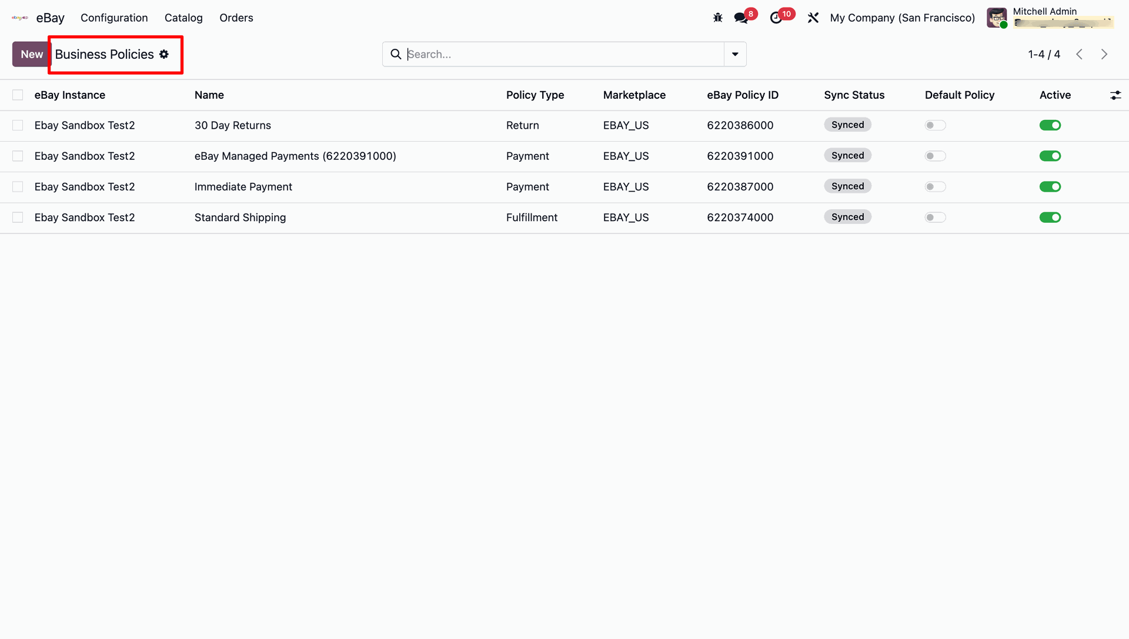Viewport: 1129px width, 639px height.
Task: Check the Standard Shipping row checkbox
Action: point(18,218)
